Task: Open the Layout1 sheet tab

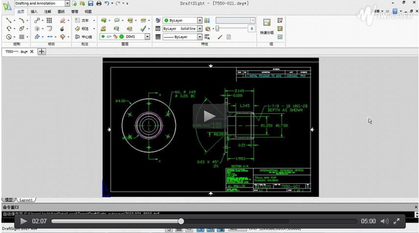Action: pyautogui.click(x=27, y=200)
